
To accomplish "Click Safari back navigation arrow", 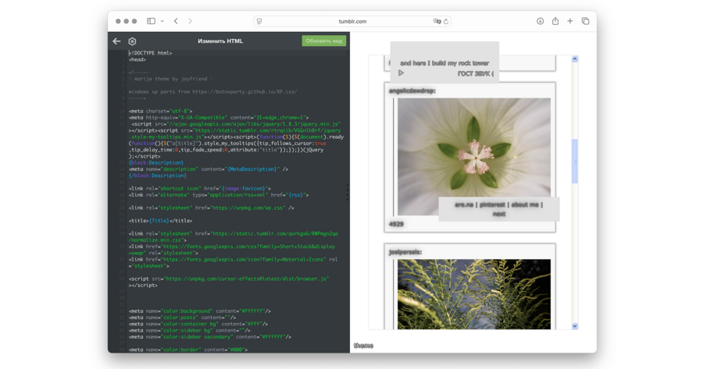I will (x=176, y=21).
